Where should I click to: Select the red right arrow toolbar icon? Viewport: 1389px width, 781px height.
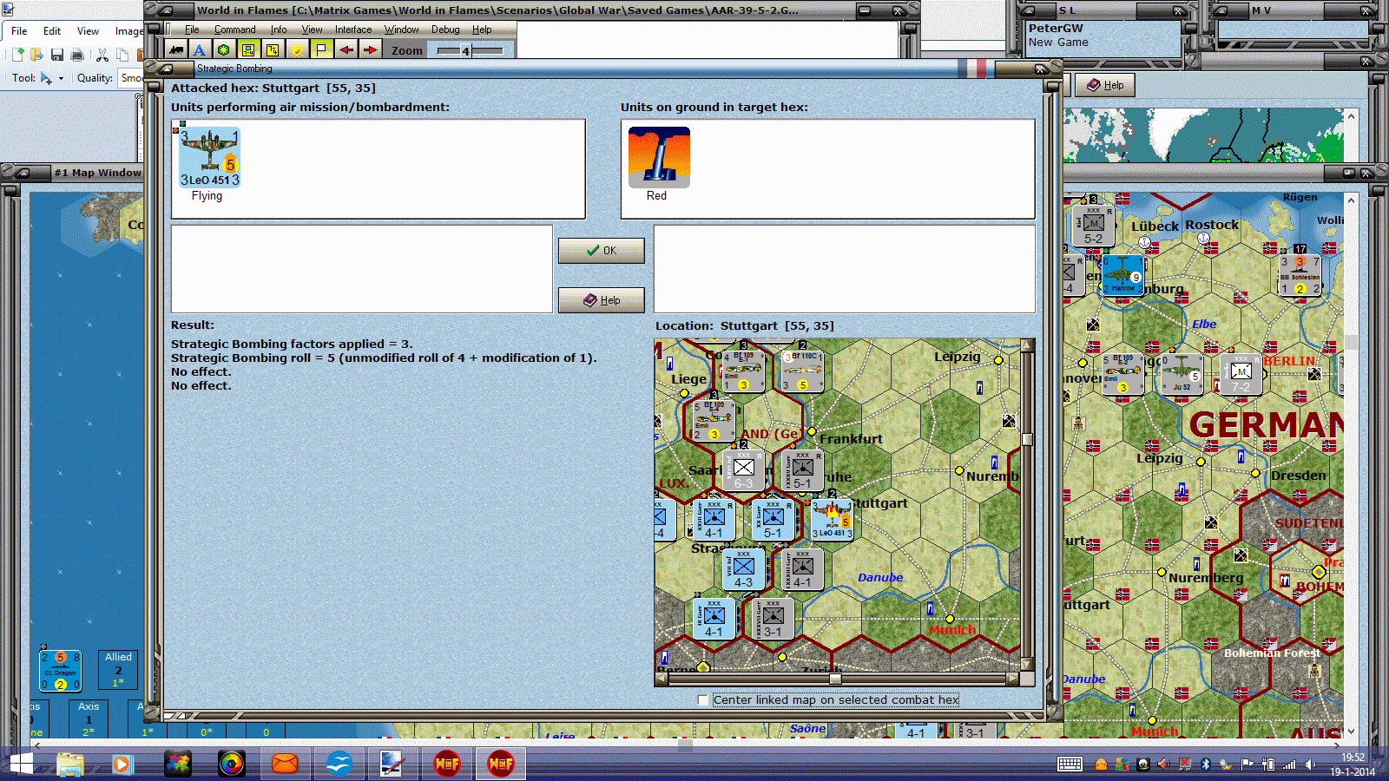(371, 50)
